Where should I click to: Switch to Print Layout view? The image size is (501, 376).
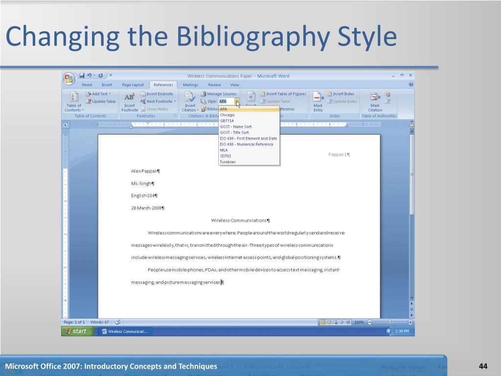click(323, 322)
